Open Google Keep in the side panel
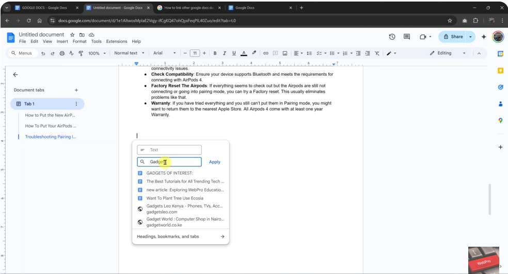Image resolution: width=508 pixels, height=274 pixels. 501,71
